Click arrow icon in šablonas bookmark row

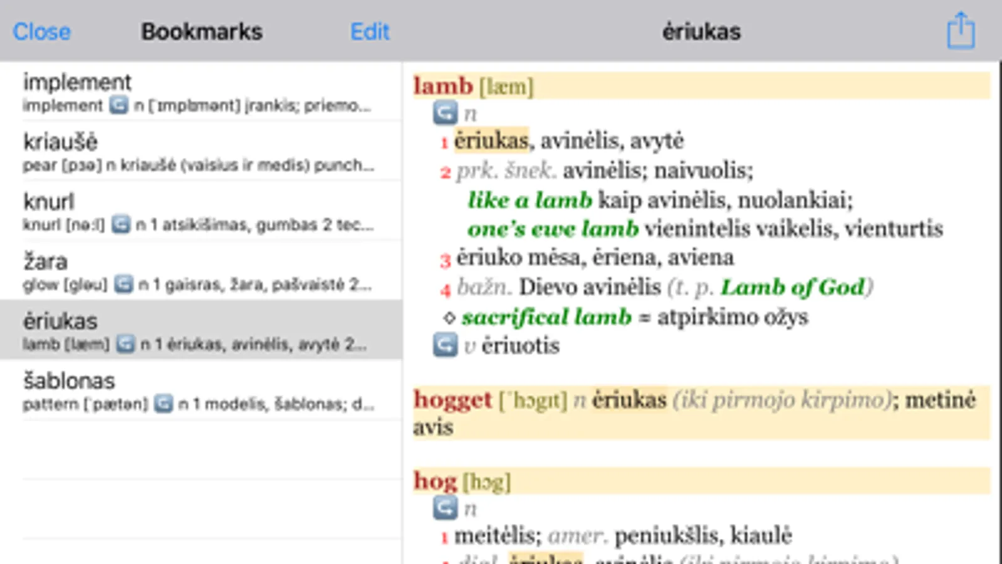click(164, 404)
